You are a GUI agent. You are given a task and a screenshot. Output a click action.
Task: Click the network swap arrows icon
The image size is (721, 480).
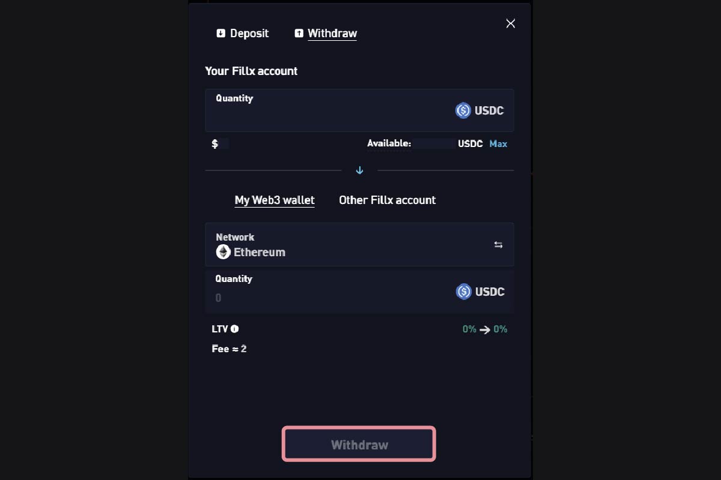tap(498, 245)
